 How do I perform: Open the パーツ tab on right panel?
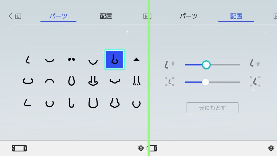[189, 16]
